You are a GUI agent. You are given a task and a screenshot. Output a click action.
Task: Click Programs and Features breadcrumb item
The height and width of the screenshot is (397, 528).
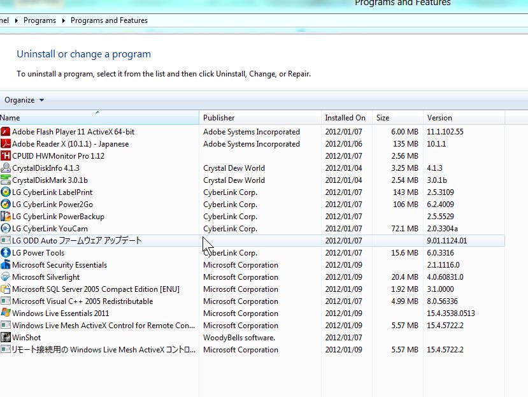[109, 20]
